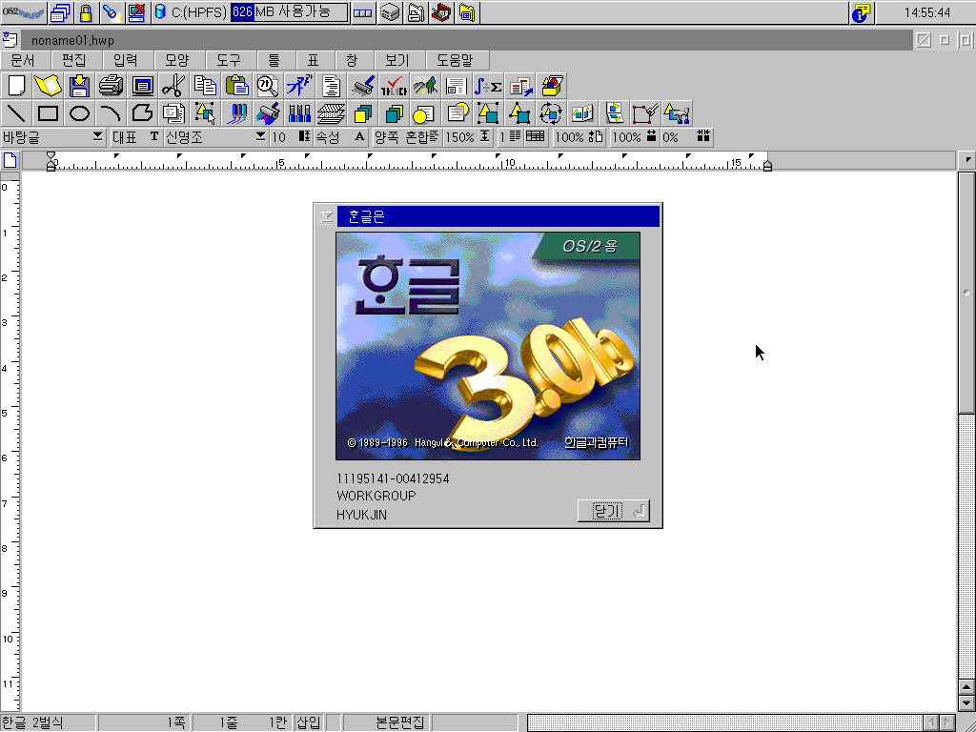The height and width of the screenshot is (732, 976).
Task: Select the straight line drawing tool
Action: pos(16,113)
